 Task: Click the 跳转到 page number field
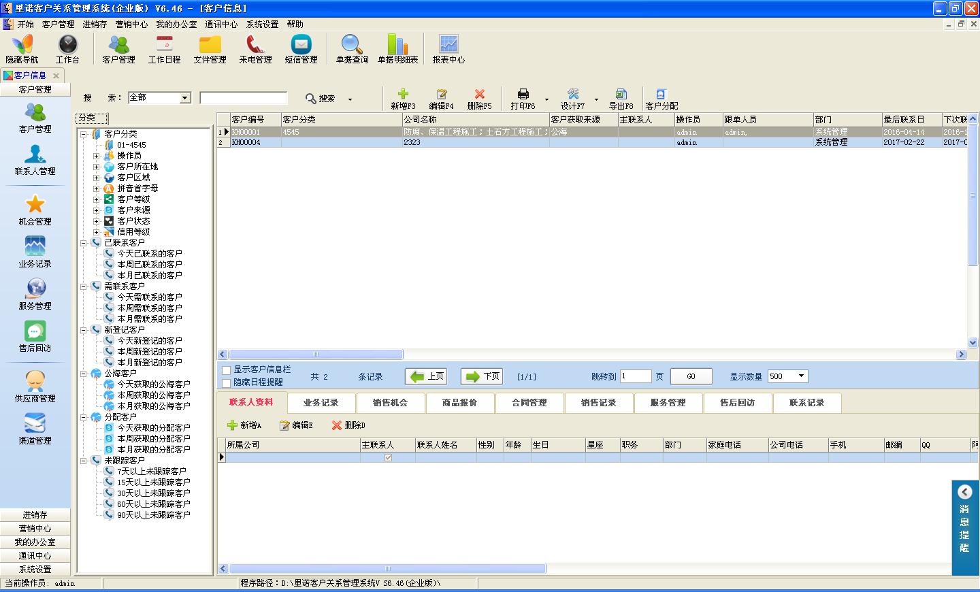coord(636,376)
